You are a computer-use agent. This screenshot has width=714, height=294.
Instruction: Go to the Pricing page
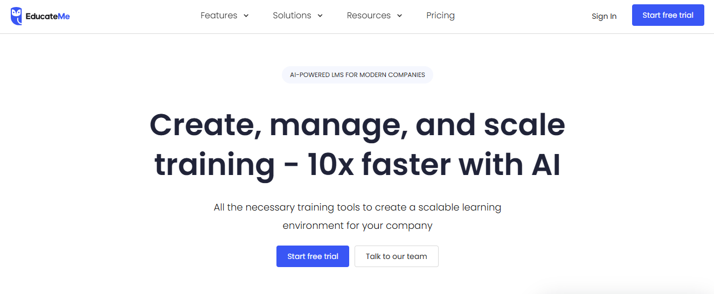tap(440, 16)
